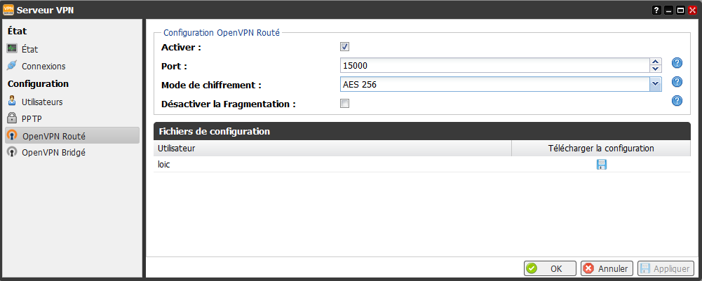Viewport: 702px width, 281px height.
Task: Click the État monitor icon in sidebar
Action: pos(12,49)
